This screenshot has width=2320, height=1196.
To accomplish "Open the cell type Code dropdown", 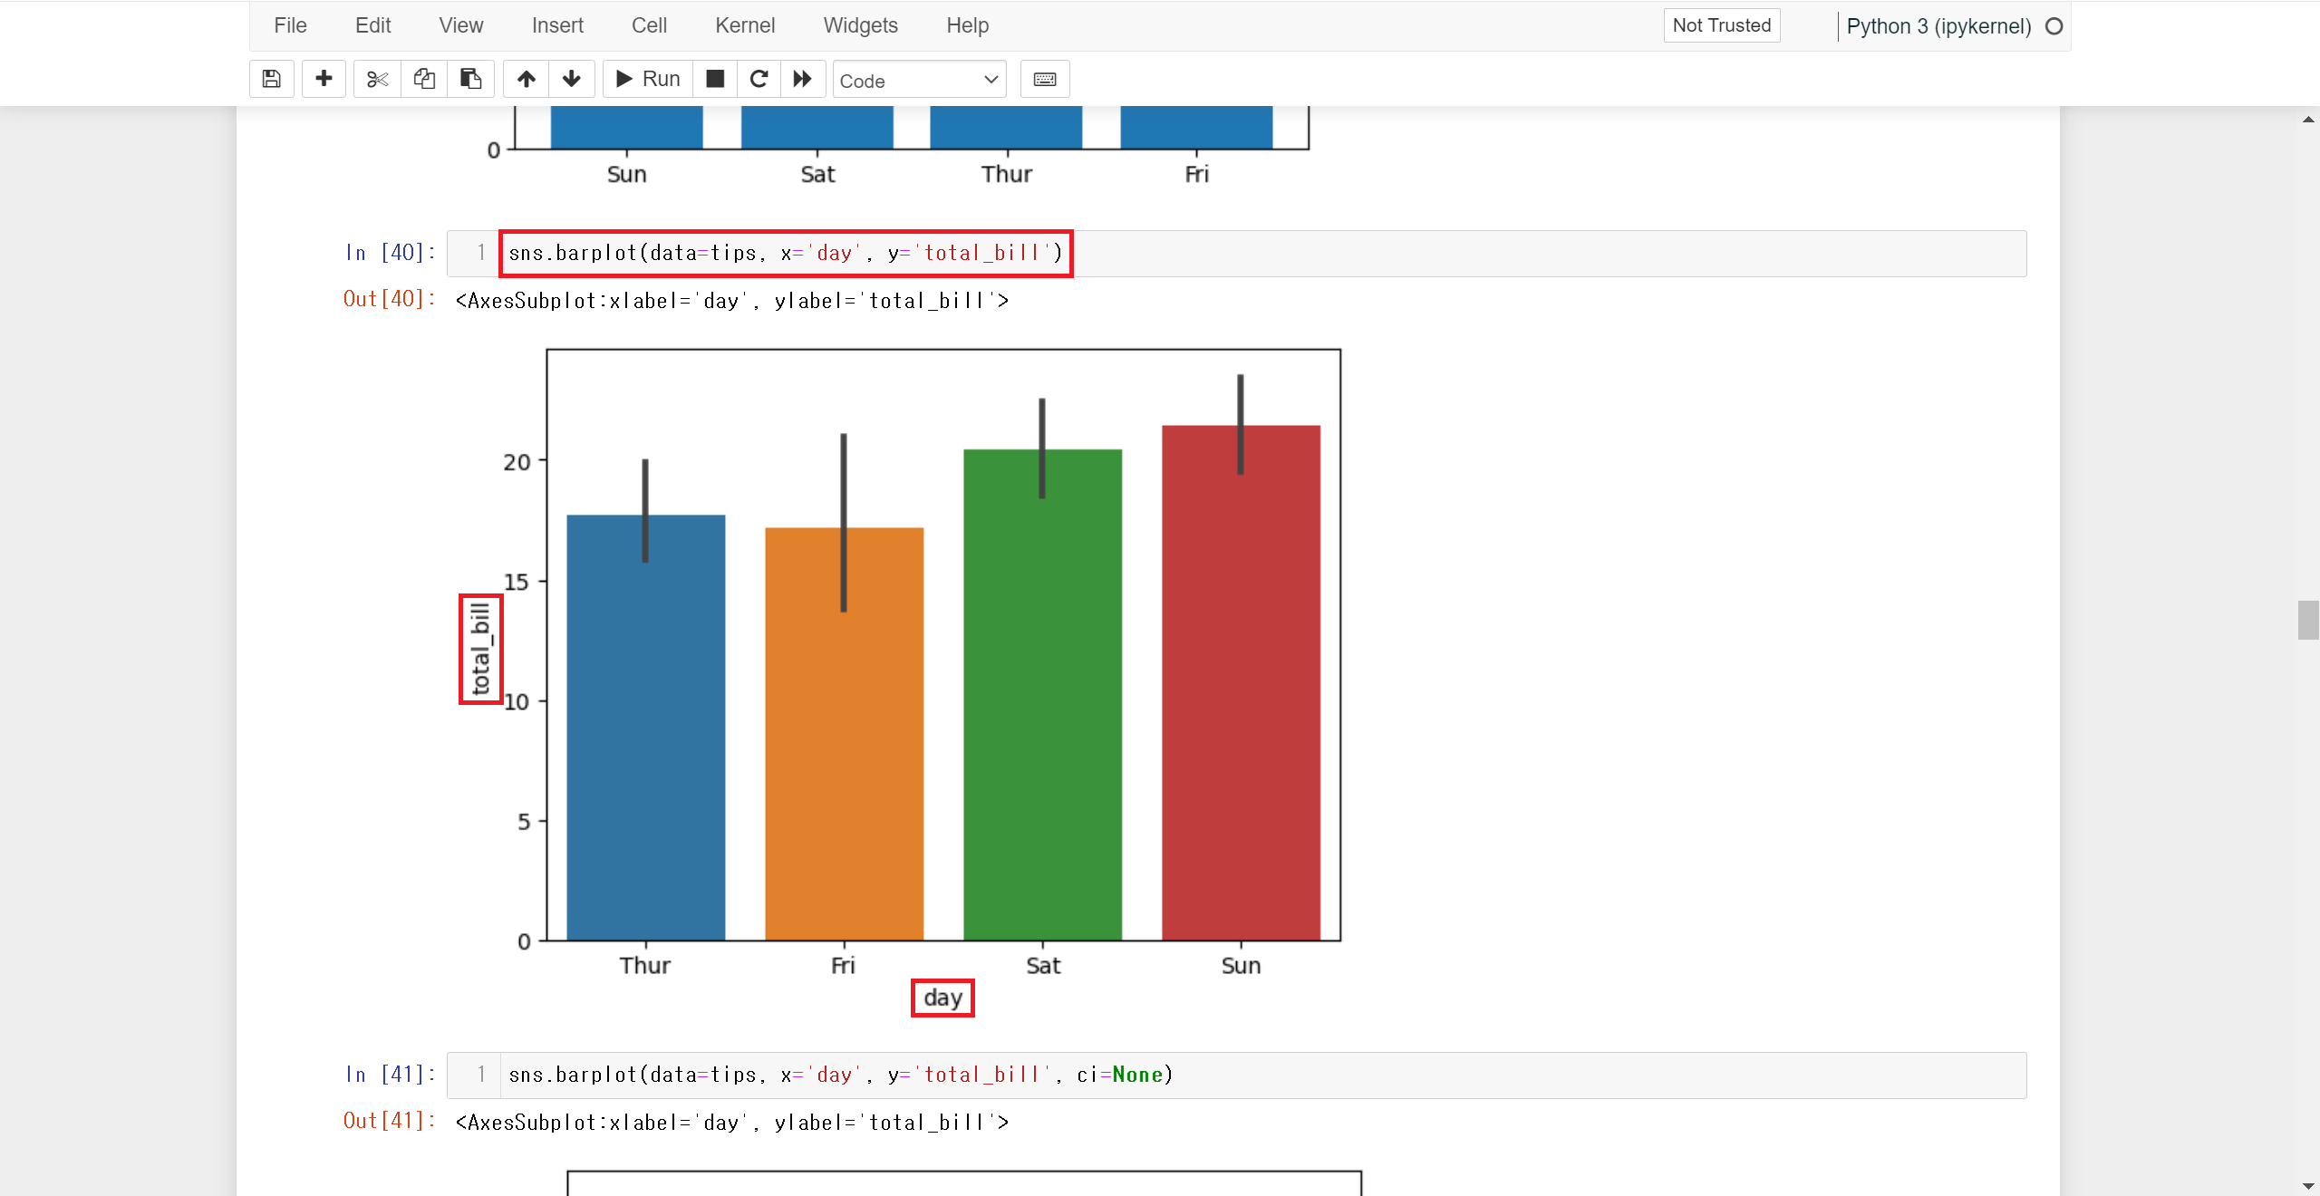I will [919, 81].
